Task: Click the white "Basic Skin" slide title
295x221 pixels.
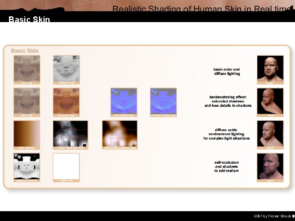Action: [29, 19]
